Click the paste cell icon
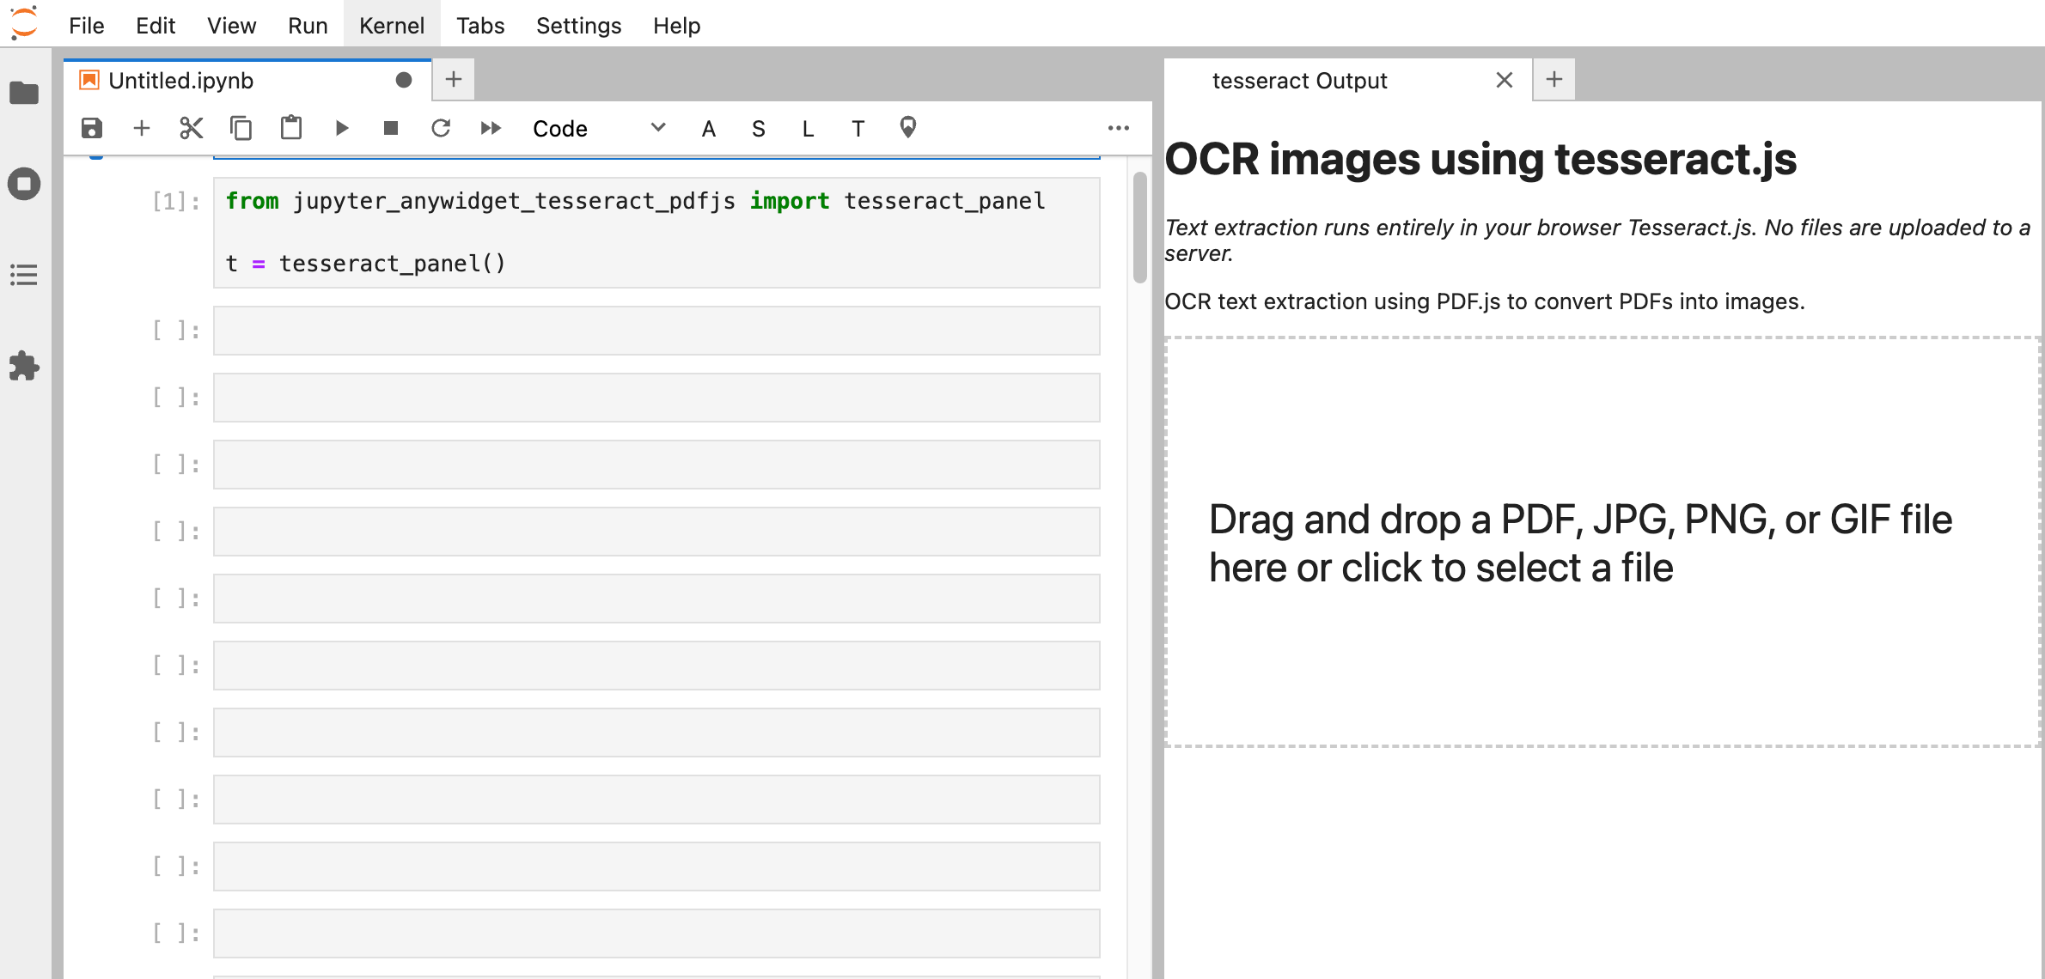Image resolution: width=2045 pixels, height=979 pixels. pos(288,128)
